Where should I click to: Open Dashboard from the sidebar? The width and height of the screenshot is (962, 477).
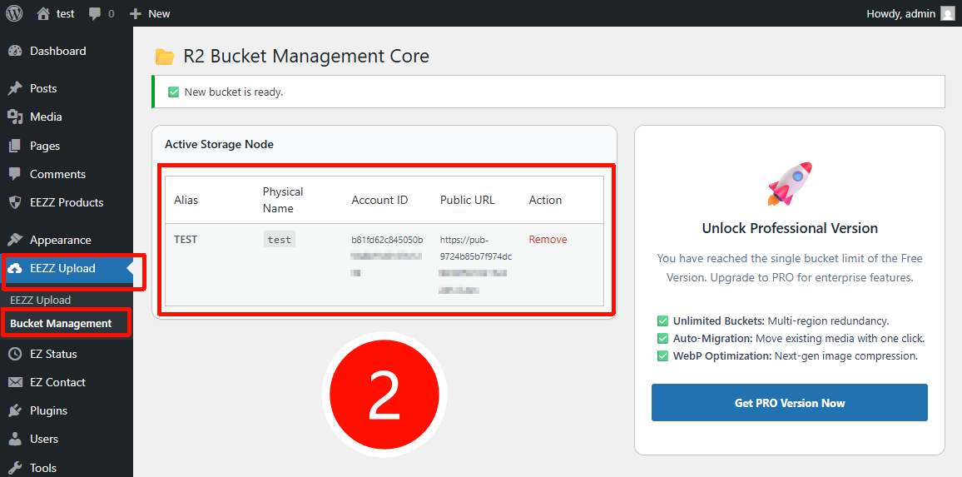57,51
